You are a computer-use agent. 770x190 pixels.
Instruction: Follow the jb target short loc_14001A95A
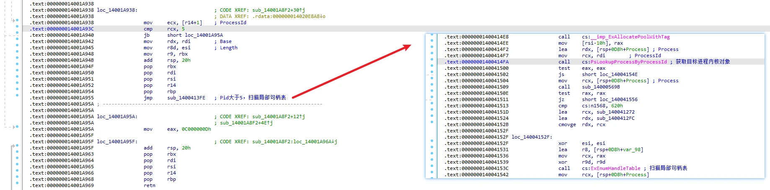tap(195, 35)
